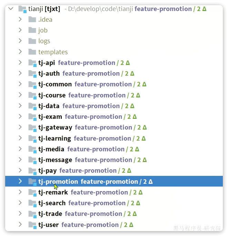Expand the tj-trade module chevron
The width and height of the screenshot is (228, 237).
click(x=20, y=214)
